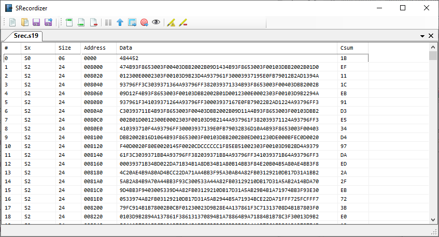Image resolution: width=439 pixels, height=237 pixels.
Task: Click the Sx column header
Action: tap(38, 48)
